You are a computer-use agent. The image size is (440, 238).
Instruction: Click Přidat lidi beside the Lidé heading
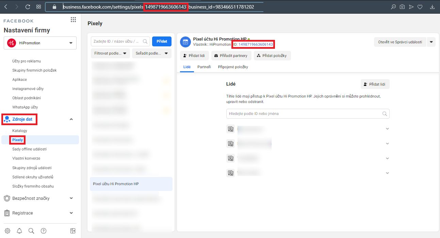coord(375,84)
